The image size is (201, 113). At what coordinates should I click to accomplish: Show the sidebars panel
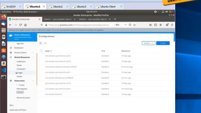[x=155, y=25]
